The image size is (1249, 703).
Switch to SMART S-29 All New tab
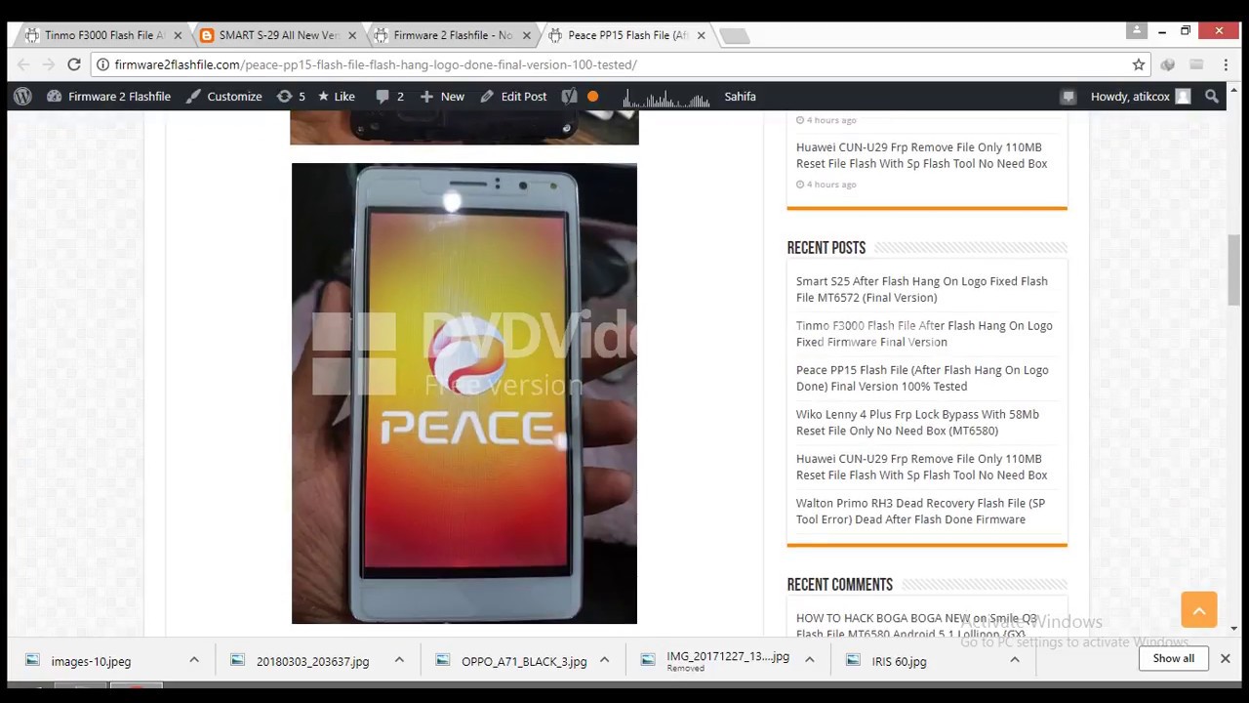[279, 35]
